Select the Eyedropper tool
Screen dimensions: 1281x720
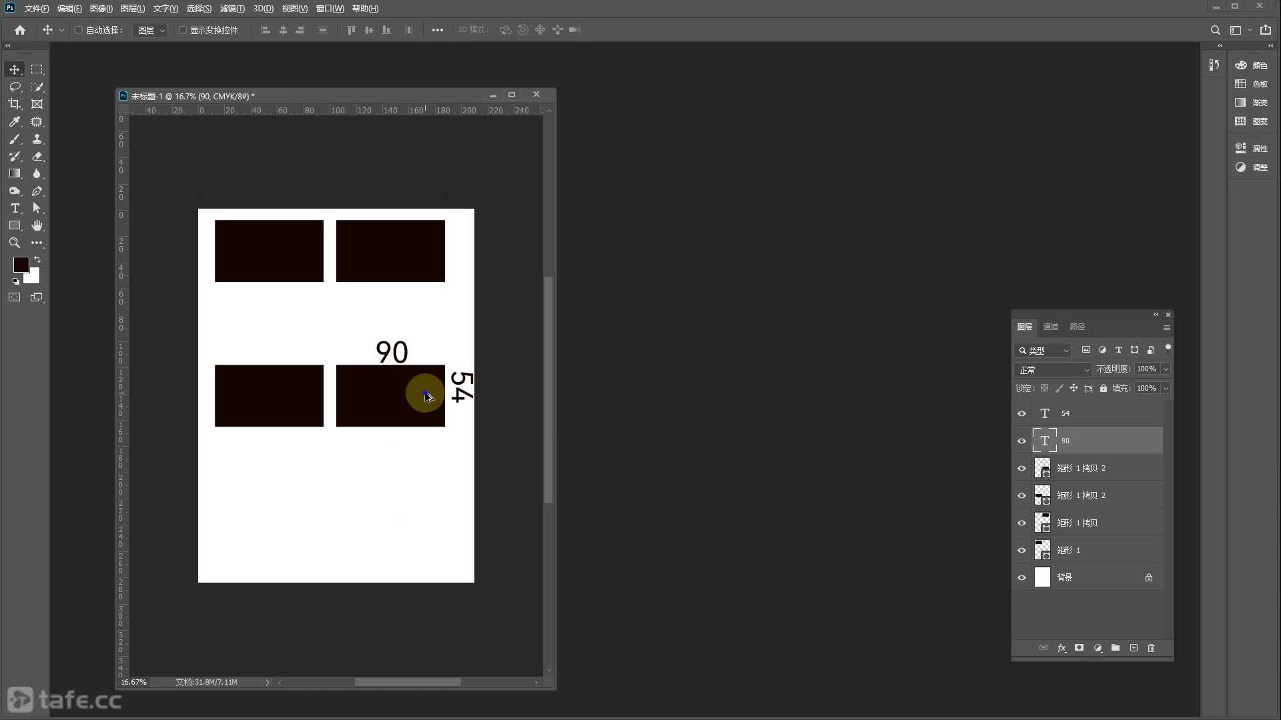pos(14,121)
